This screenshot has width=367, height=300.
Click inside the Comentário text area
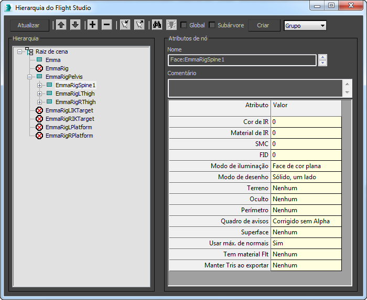click(255, 88)
